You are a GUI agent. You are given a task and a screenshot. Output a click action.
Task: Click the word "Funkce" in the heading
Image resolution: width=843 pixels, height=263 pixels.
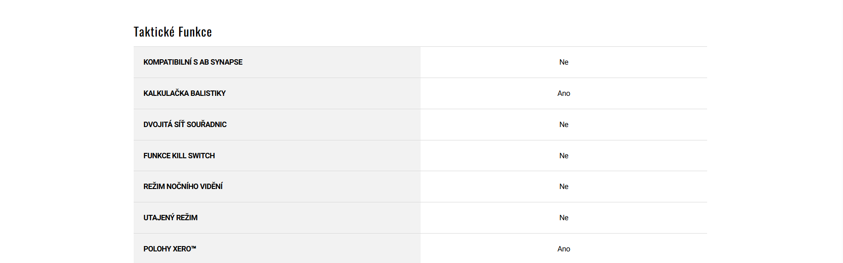195,32
